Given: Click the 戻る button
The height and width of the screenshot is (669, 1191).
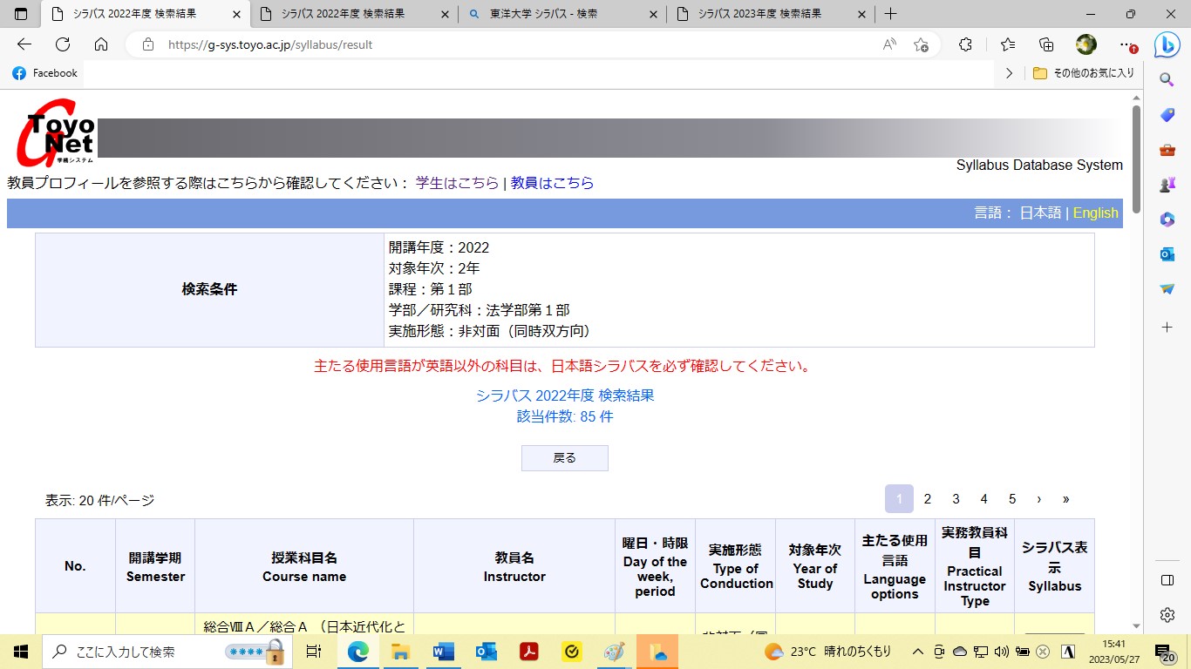Looking at the screenshot, I should click(x=565, y=458).
